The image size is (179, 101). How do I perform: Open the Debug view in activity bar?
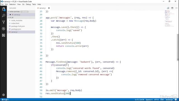(x=4, y=29)
